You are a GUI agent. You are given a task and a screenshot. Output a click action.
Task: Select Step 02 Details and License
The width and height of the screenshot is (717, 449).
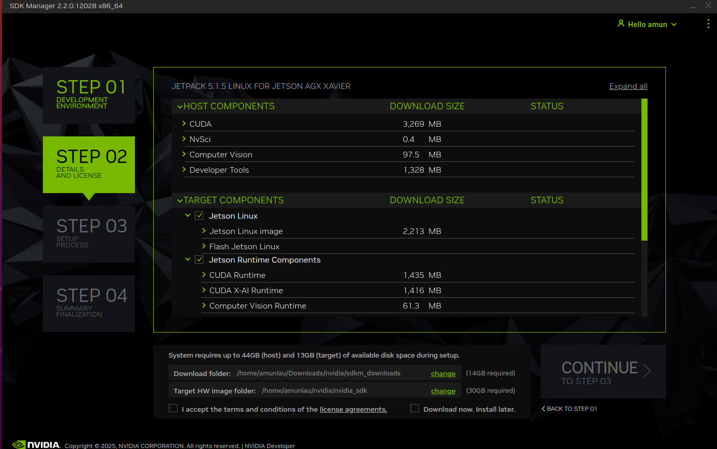89,164
